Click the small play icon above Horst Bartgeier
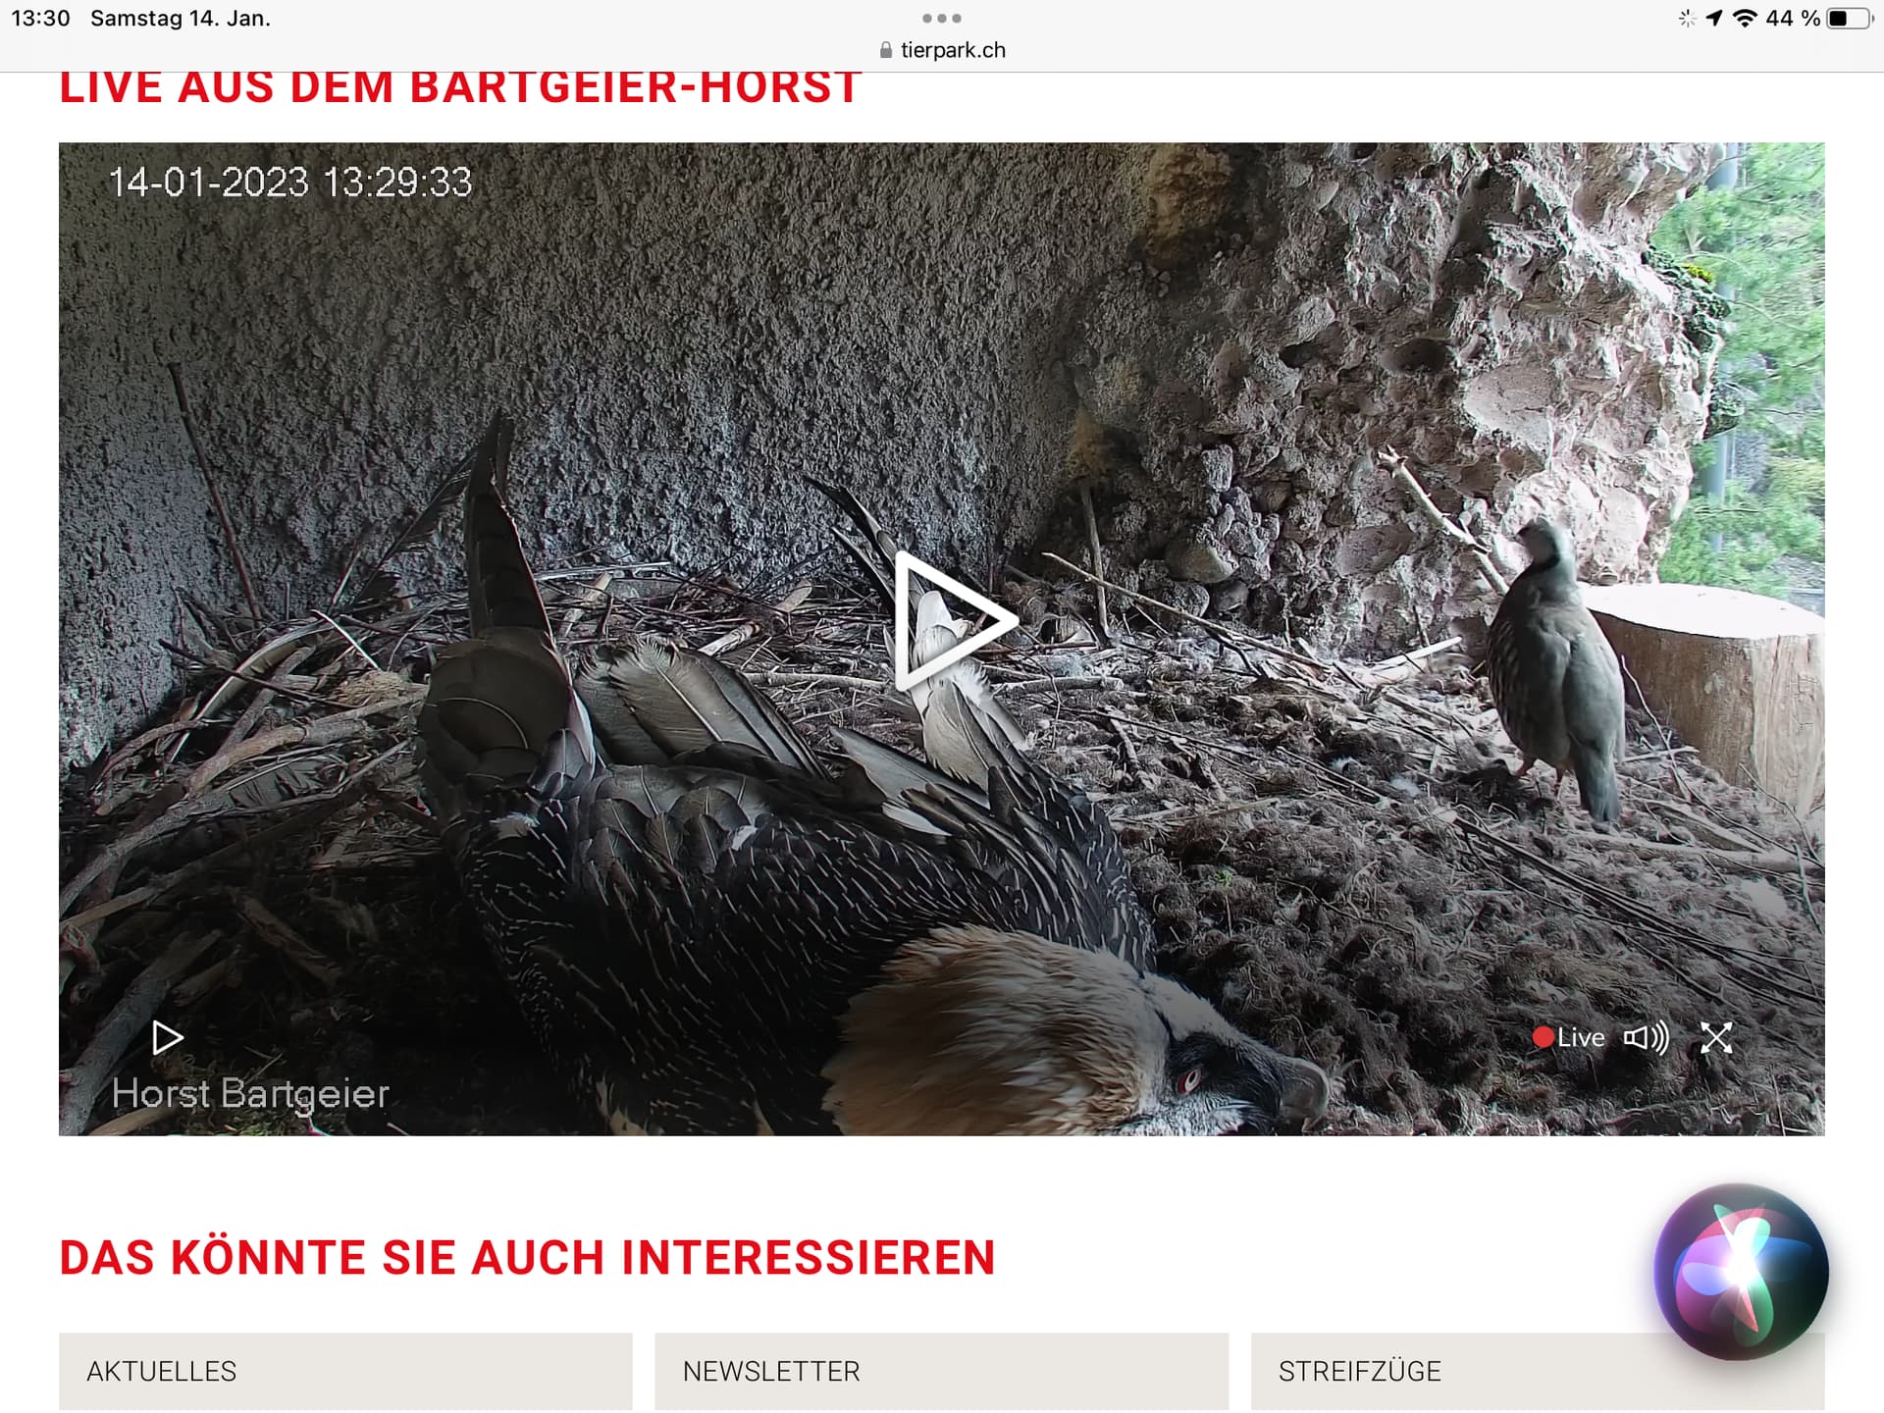 pyautogui.click(x=168, y=1037)
